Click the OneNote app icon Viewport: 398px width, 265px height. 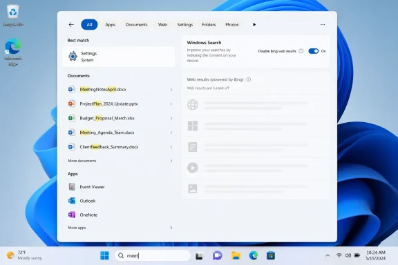click(x=72, y=215)
